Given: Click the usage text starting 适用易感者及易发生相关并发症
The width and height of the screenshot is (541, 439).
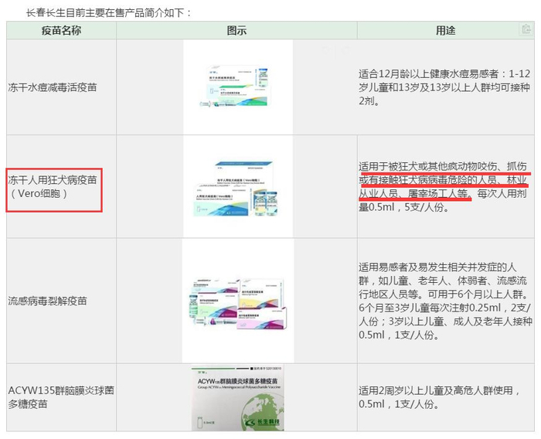Looking at the screenshot, I should click(x=445, y=301).
